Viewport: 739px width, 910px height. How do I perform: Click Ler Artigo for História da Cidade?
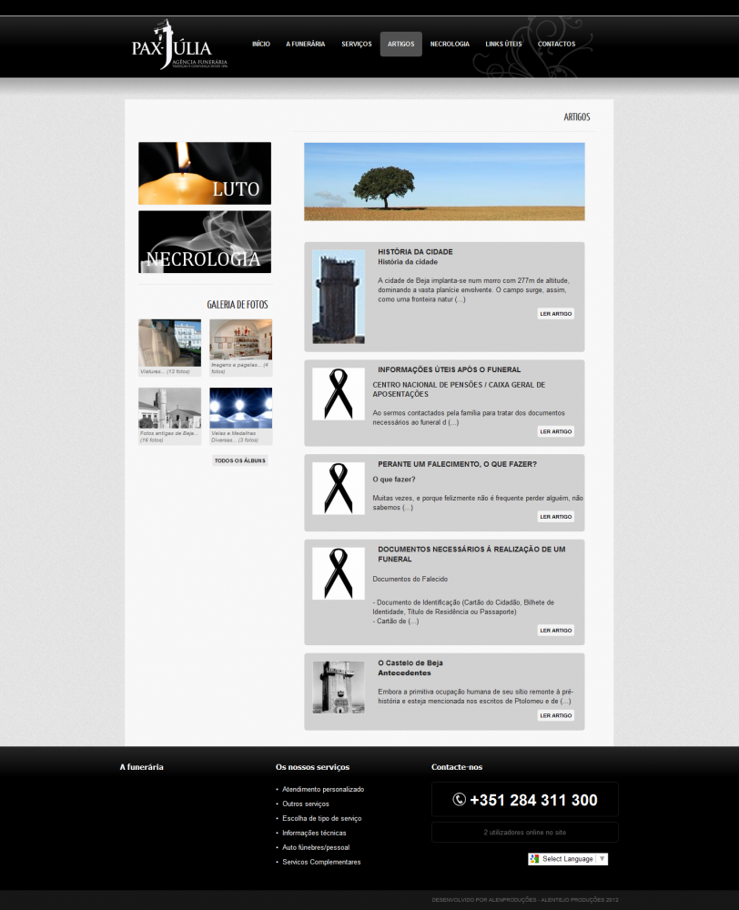[555, 313]
